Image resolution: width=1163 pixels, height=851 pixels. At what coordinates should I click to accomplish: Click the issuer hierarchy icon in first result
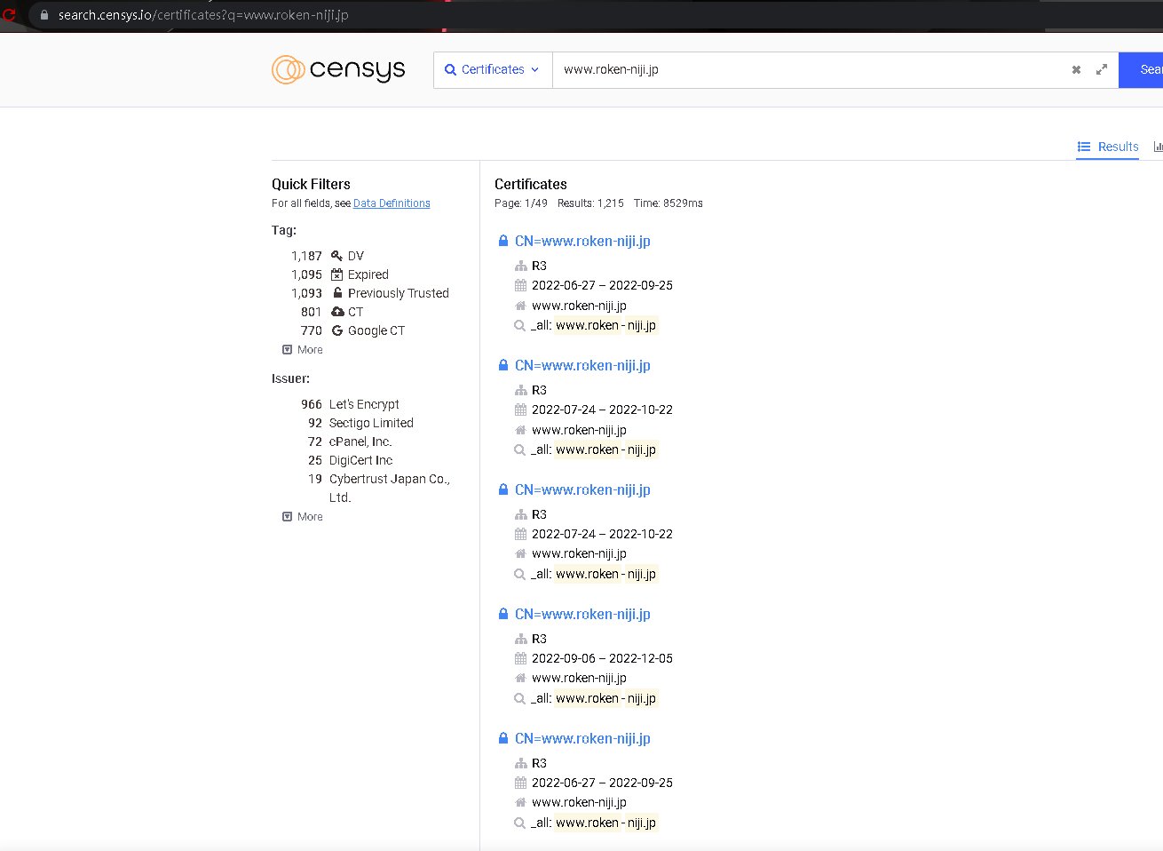tap(521, 266)
